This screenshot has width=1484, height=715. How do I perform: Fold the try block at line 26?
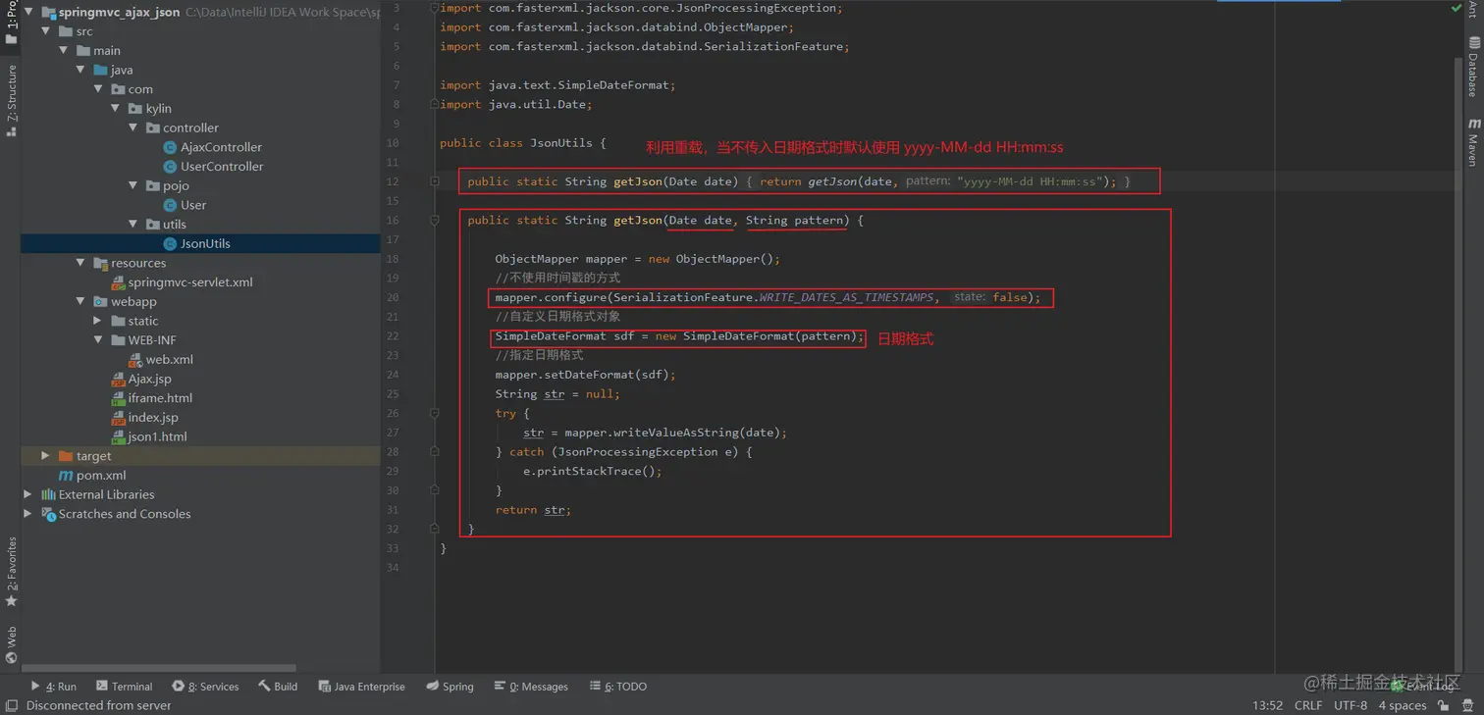click(x=435, y=413)
